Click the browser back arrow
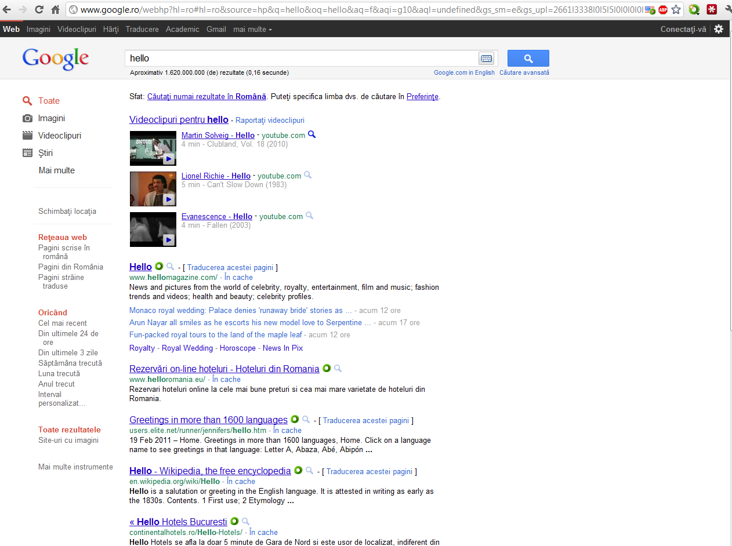 (x=7, y=10)
